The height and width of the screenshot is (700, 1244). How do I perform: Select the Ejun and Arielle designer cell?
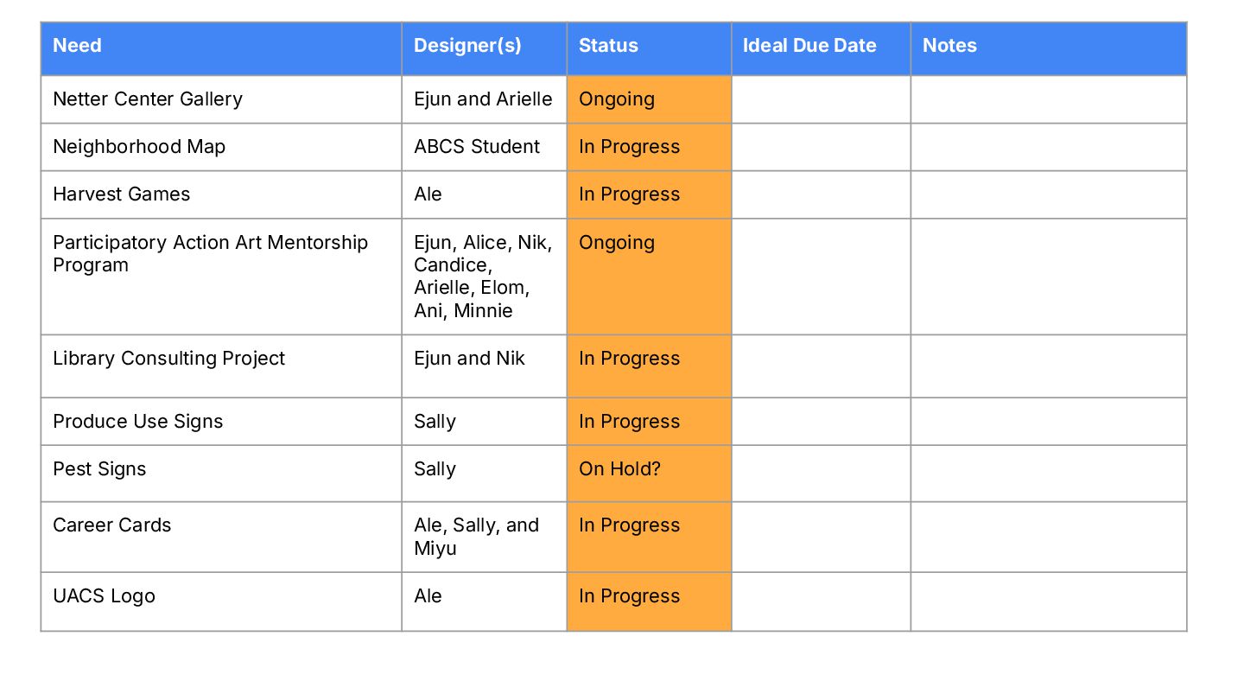(x=483, y=99)
